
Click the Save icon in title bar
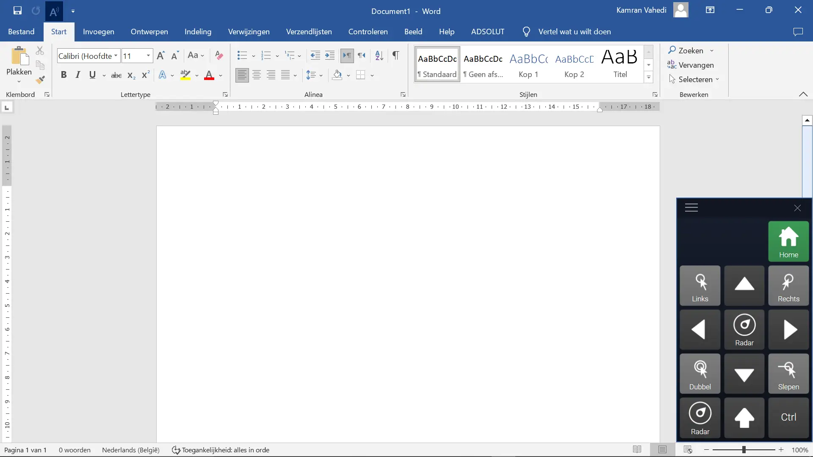coord(17,11)
